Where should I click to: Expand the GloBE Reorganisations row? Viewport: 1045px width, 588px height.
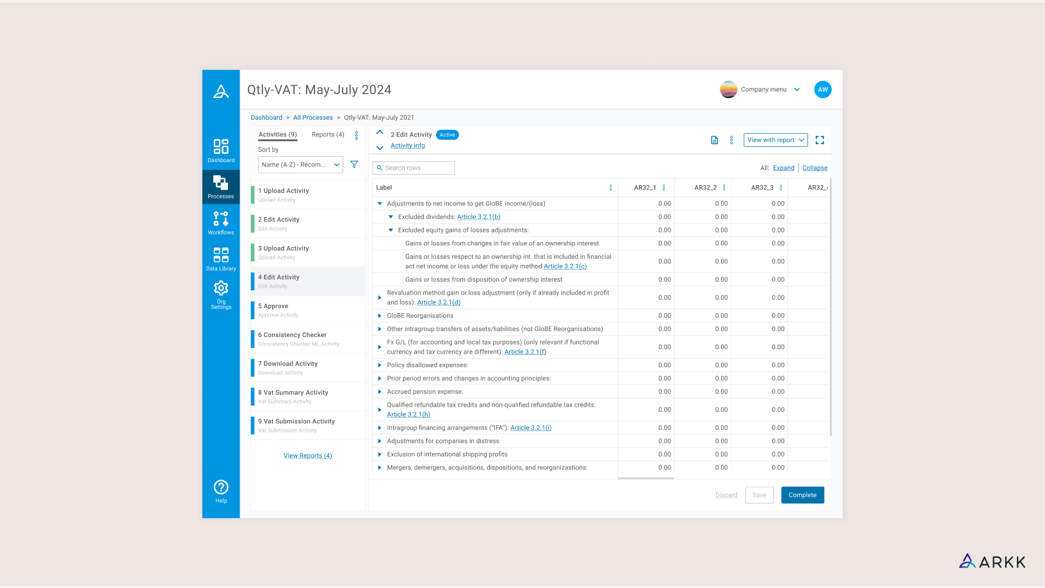coord(380,316)
